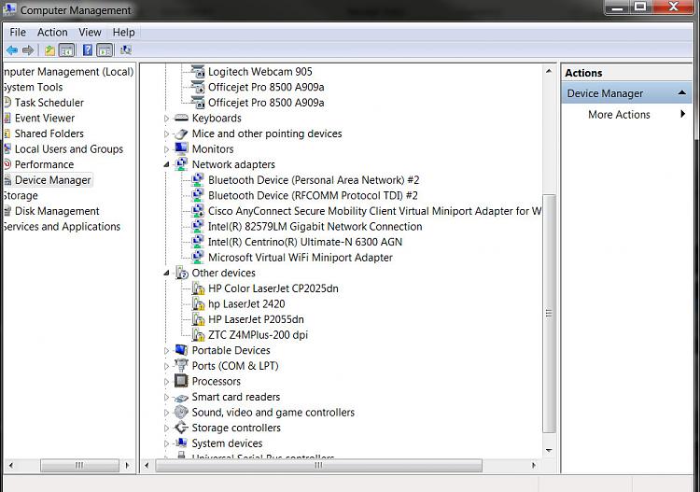
Task: Select HP LaserJet P2055dn device
Action: tap(256, 319)
